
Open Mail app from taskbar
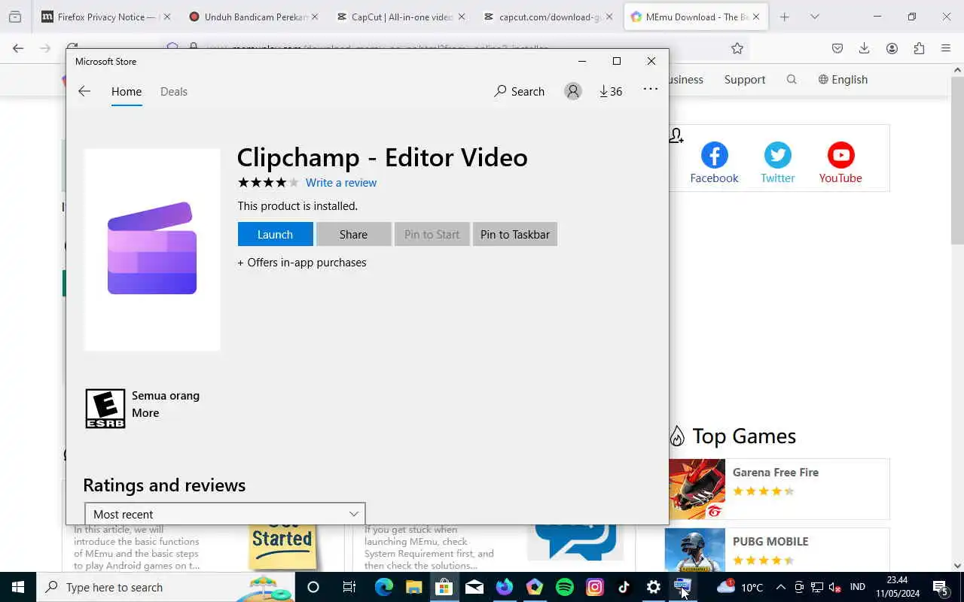tap(474, 587)
